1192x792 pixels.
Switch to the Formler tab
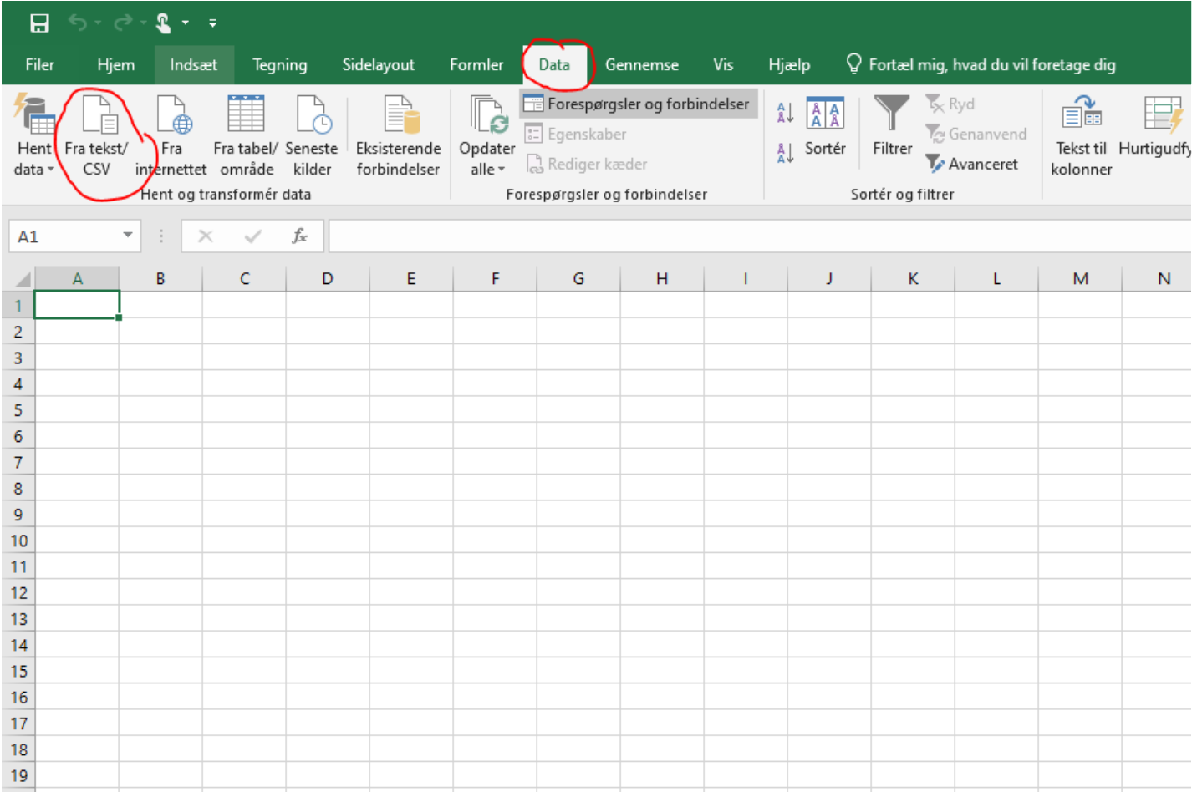click(x=476, y=64)
